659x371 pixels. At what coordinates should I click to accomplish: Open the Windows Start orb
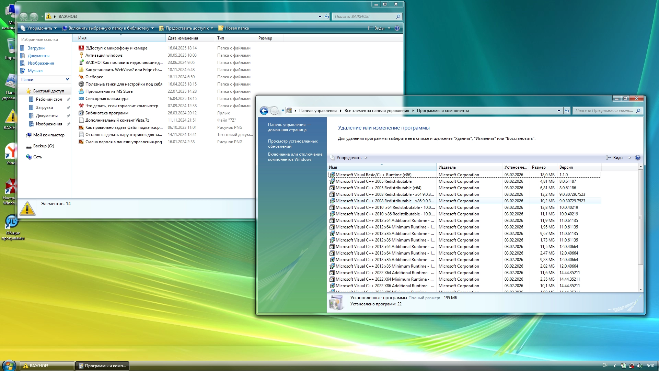point(9,366)
